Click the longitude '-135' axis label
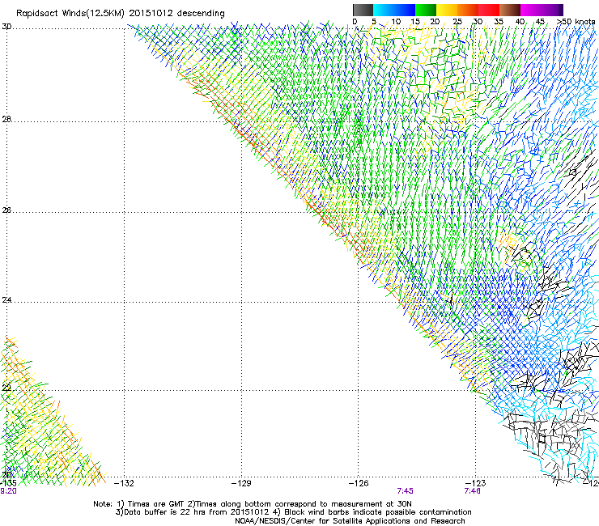This screenshot has width=599, height=526. pyautogui.click(x=8, y=483)
